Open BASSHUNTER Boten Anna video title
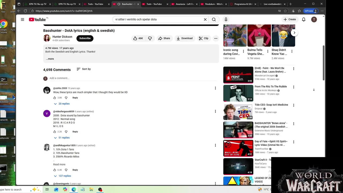343x193 pixels. point(271,125)
